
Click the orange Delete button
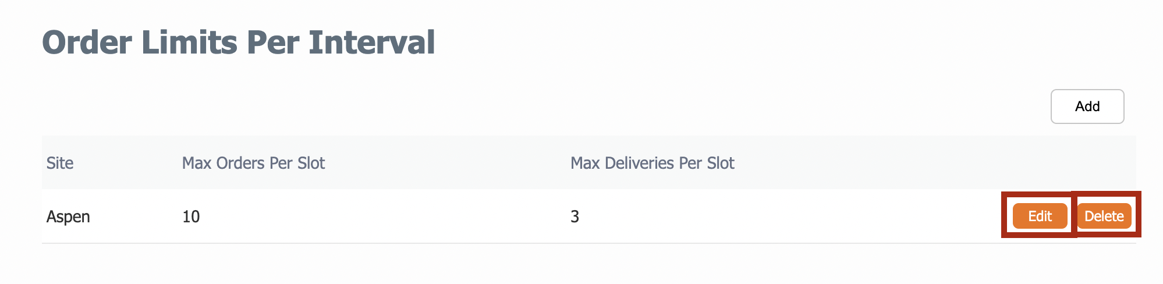(1104, 216)
